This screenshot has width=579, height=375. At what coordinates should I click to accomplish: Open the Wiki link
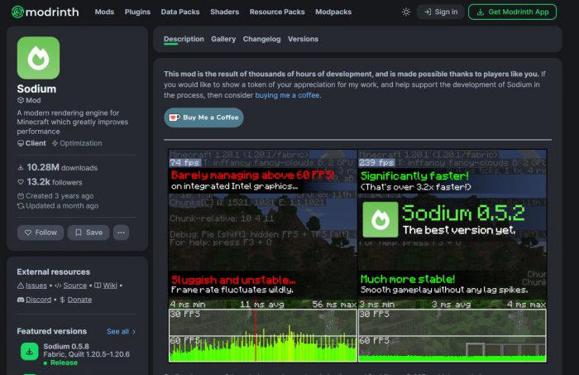click(106, 286)
